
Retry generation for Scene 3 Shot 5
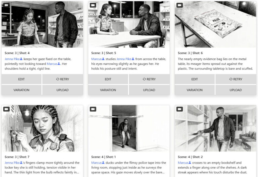pyautogui.click(x=149, y=79)
